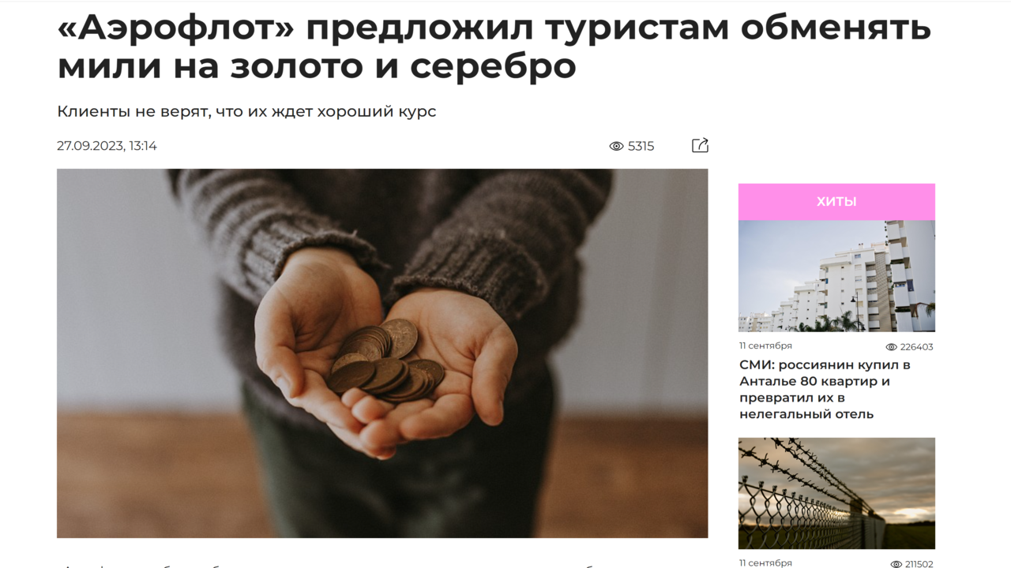Screen dimensions: 1011x568
Task: Click the «11 сентября» date under the fence photo
Action: pyautogui.click(x=765, y=562)
